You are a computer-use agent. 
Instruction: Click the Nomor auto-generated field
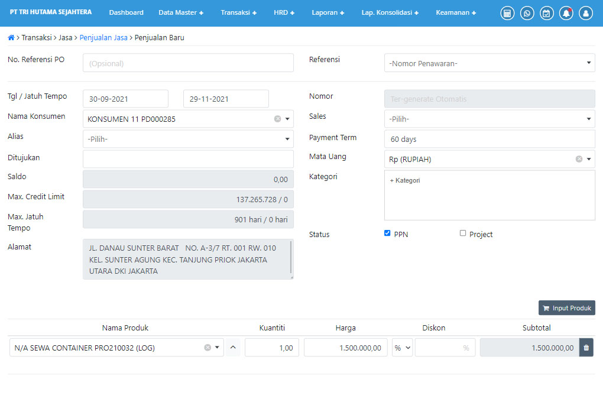pos(489,99)
